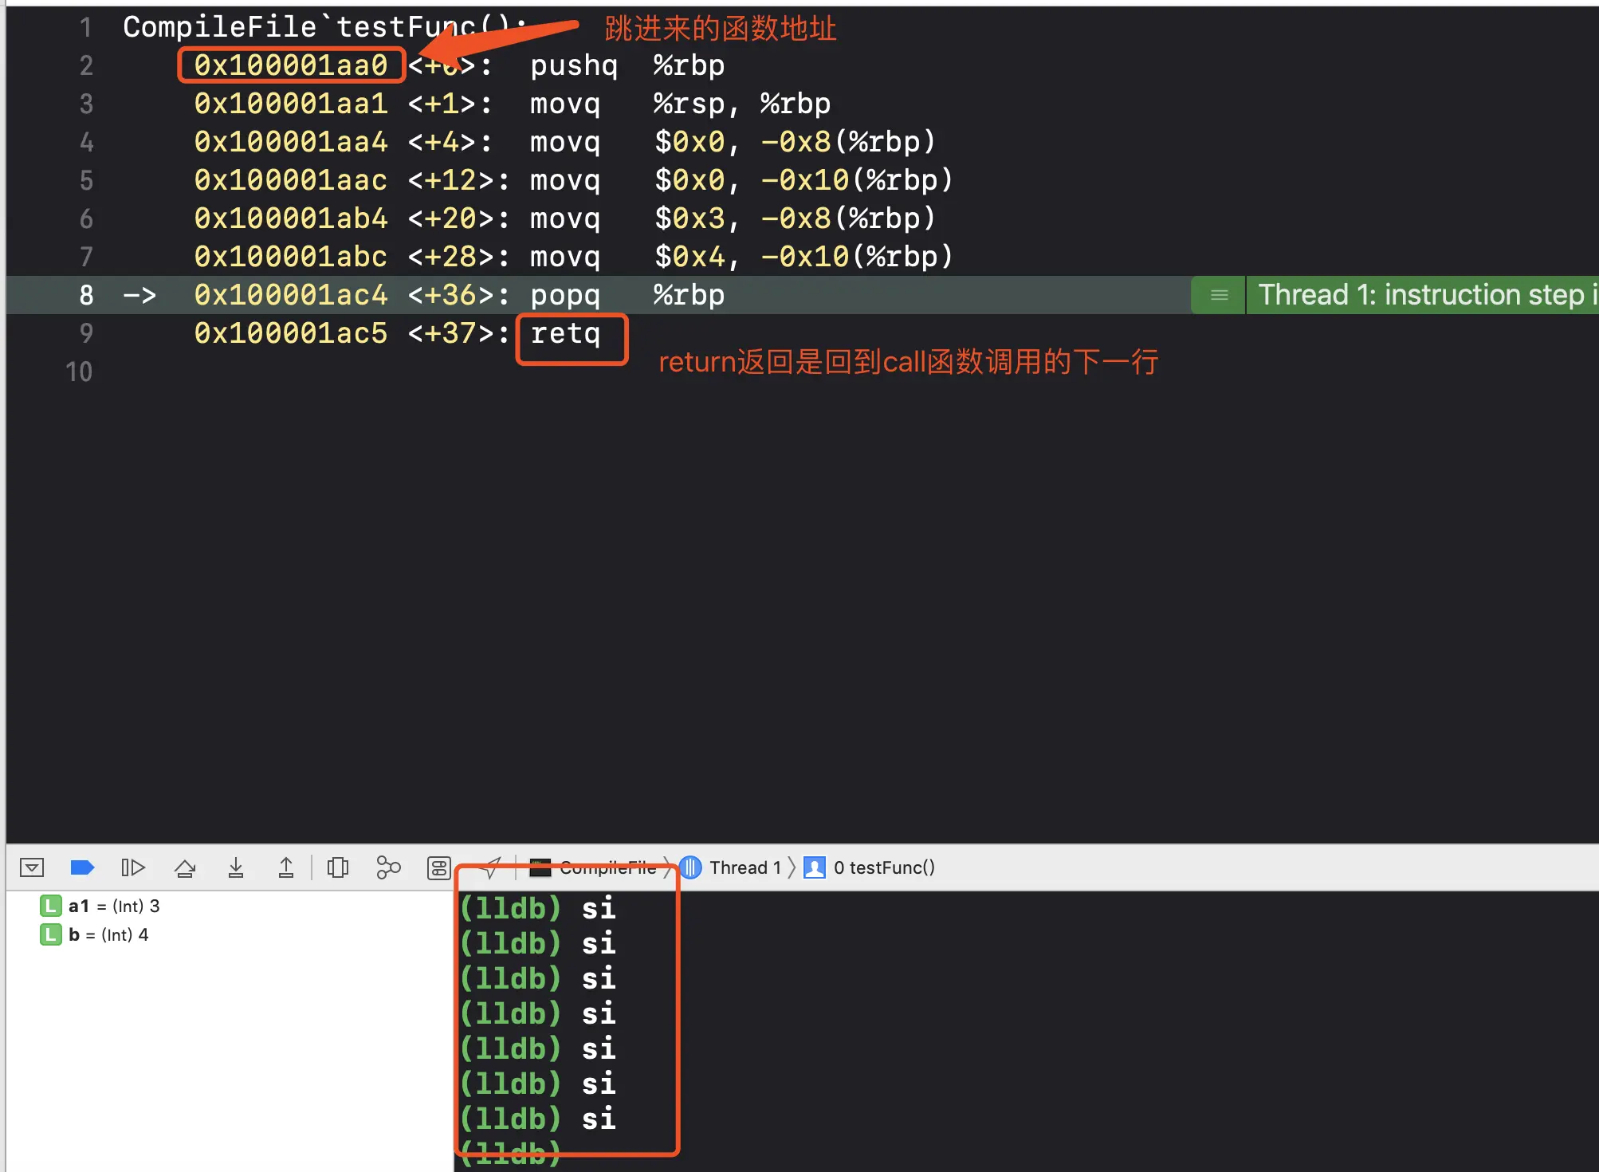The width and height of the screenshot is (1599, 1172).
Task: Hide the debug area with toggle button
Action: 32,867
